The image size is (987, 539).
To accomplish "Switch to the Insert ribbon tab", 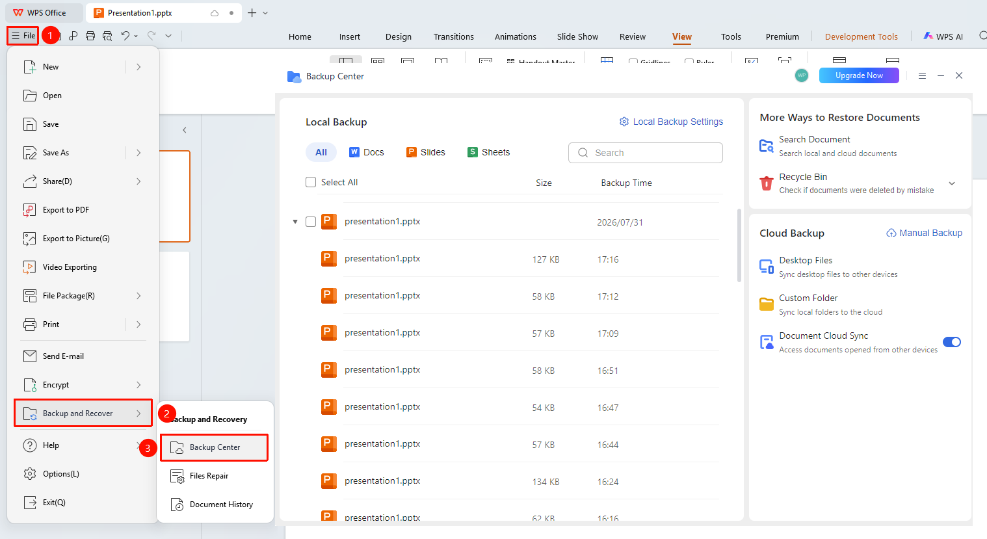I will coord(350,37).
